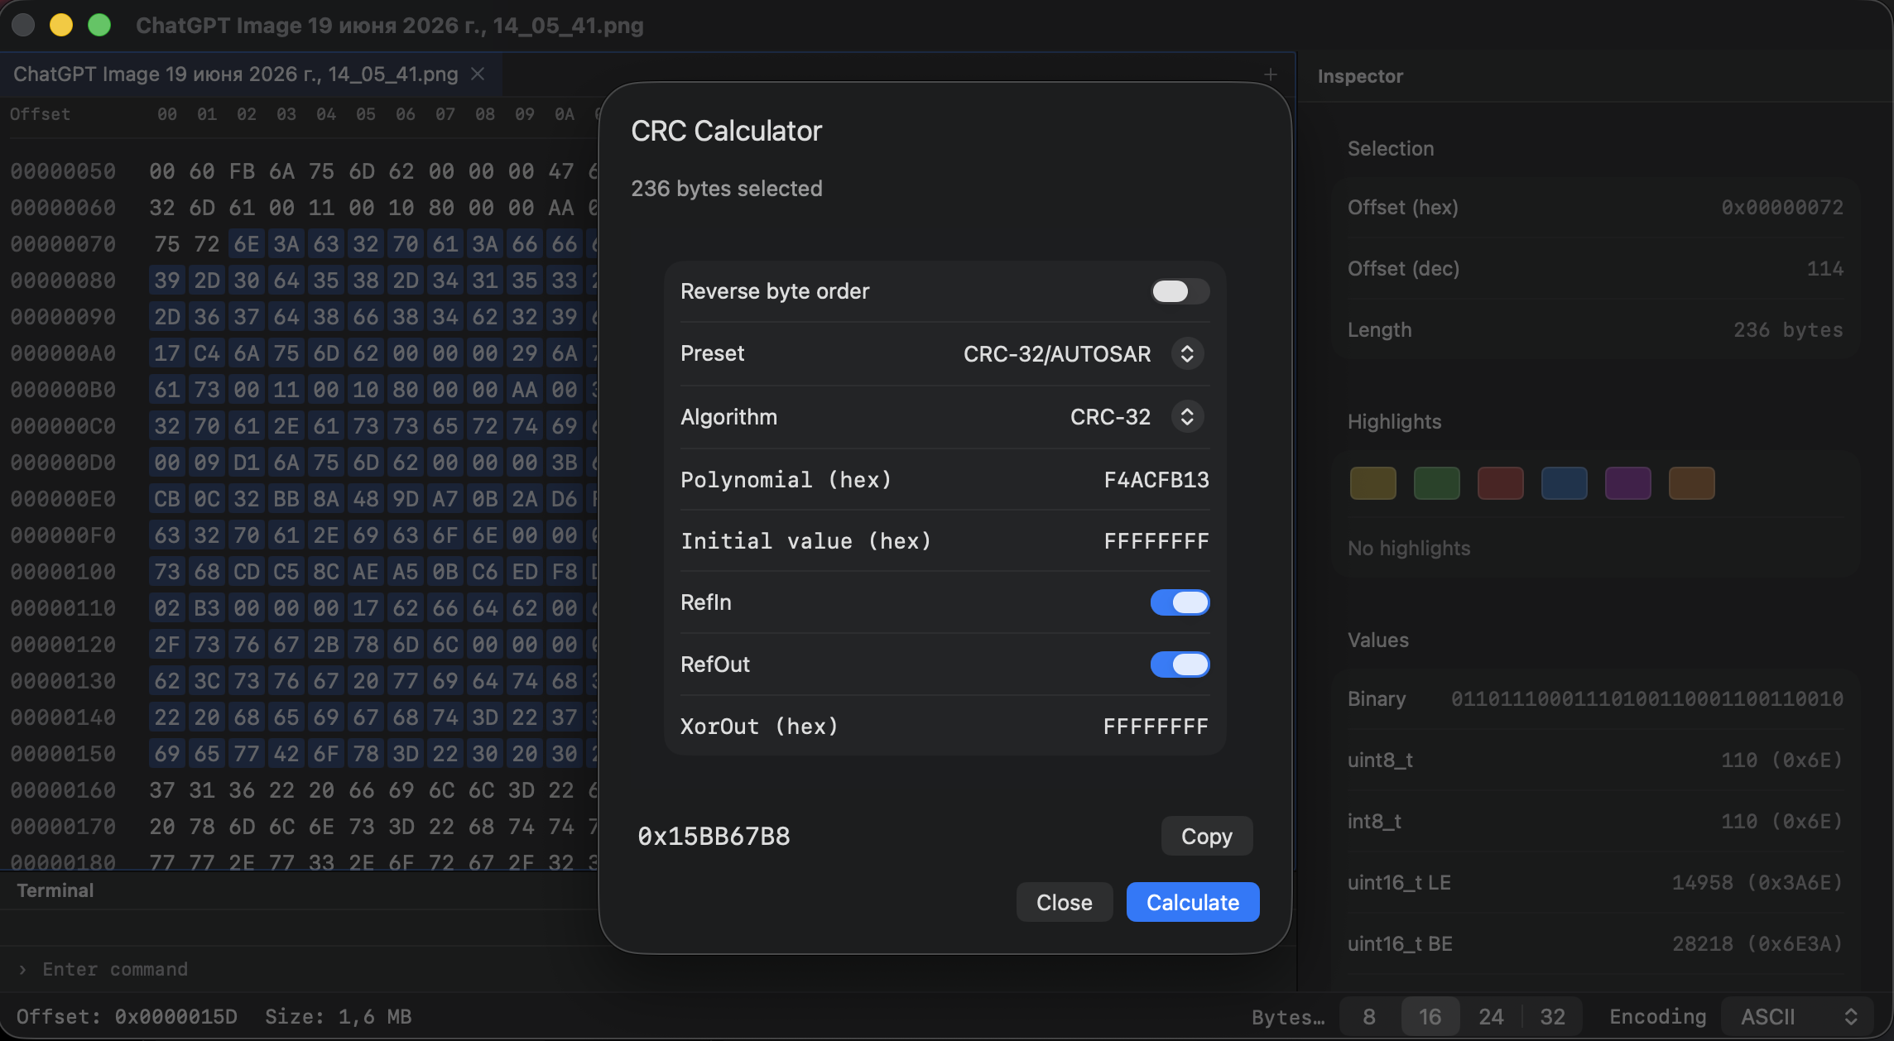Open the ASCII encoding dropdown

click(1799, 1016)
